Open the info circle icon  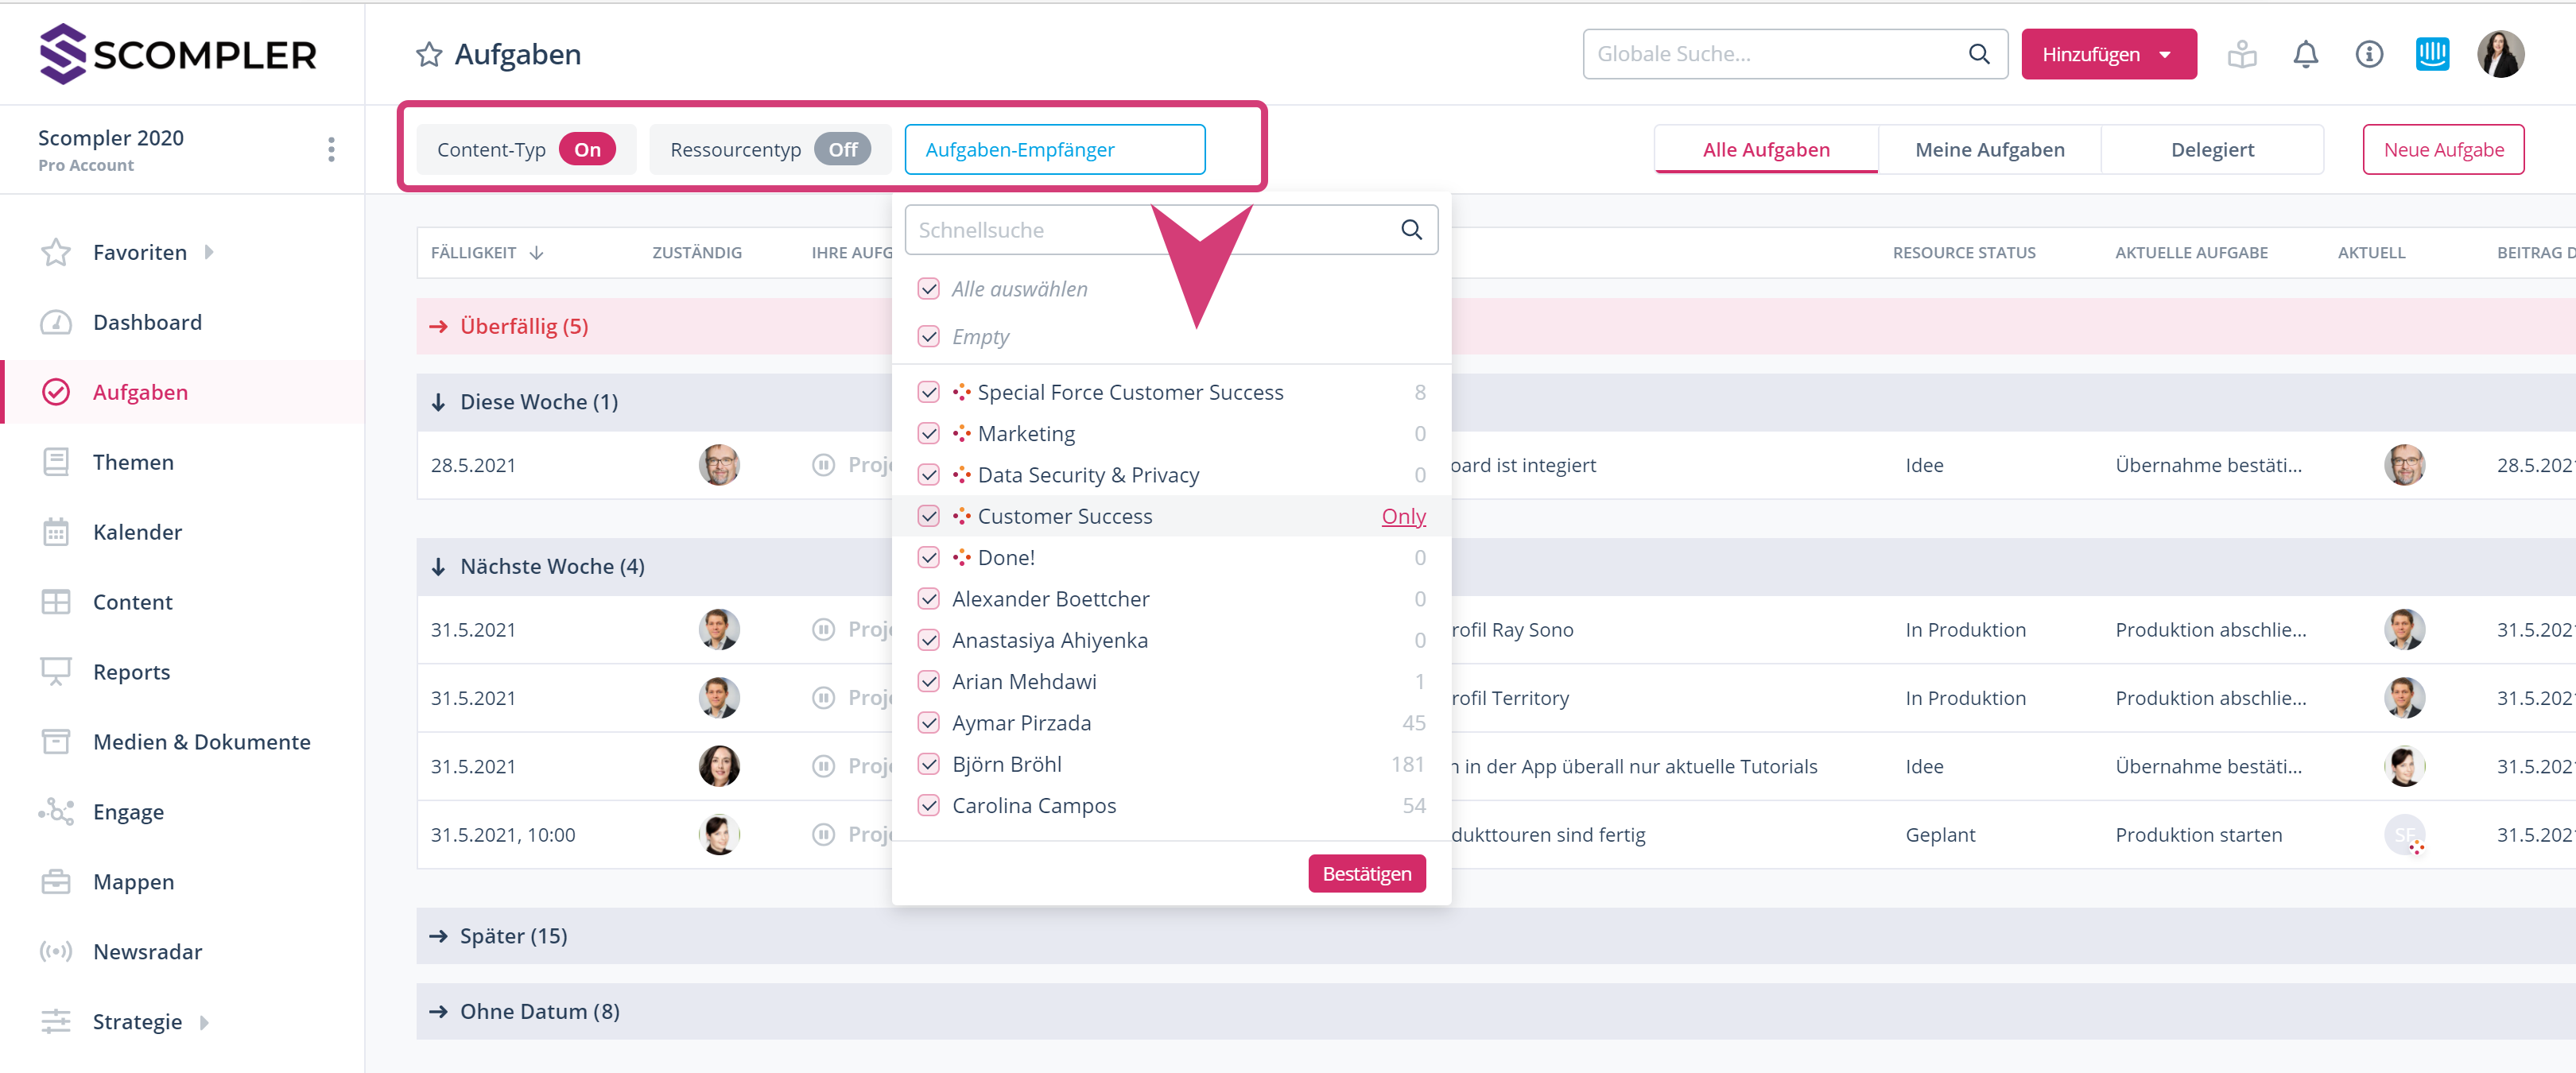coord(2369,54)
